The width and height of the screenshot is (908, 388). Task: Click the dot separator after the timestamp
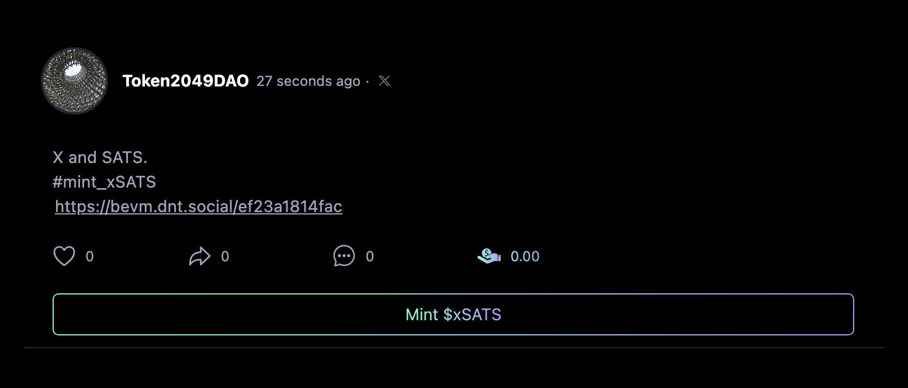[368, 81]
